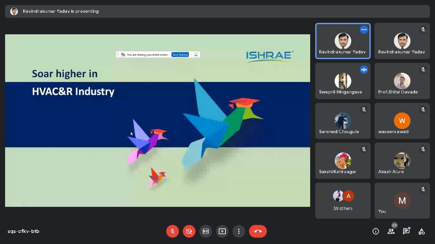Select Swapnil Hingangave's video tile
Image resolution: width=435 pixels, height=244 pixels.
[x=343, y=81]
